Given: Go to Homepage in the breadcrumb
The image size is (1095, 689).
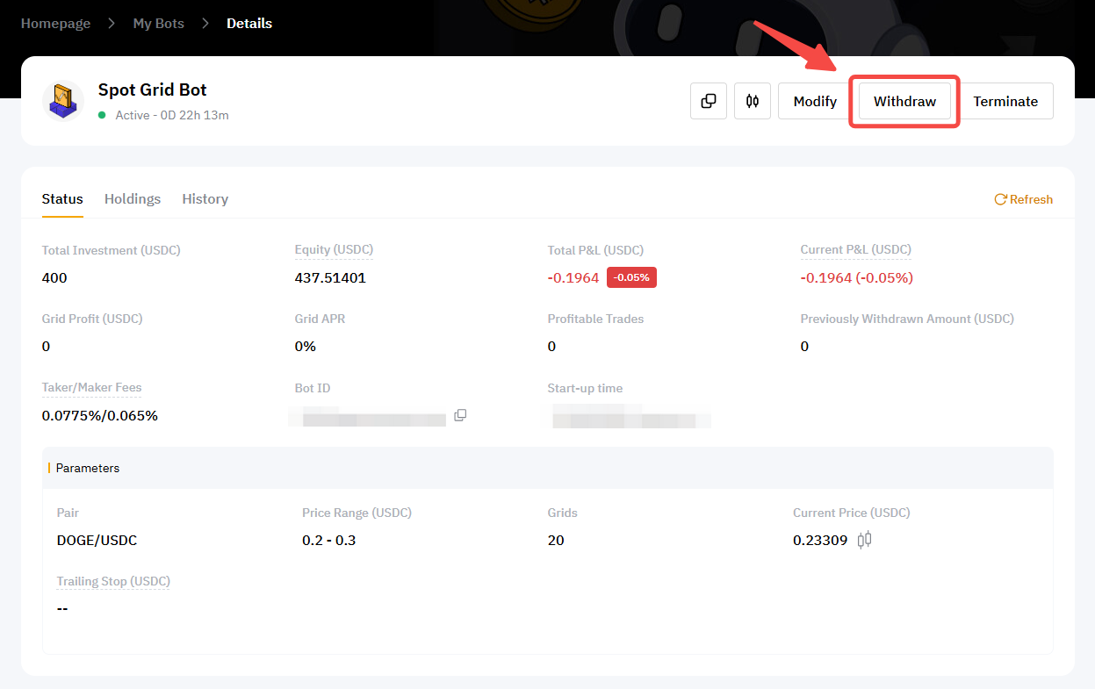Looking at the screenshot, I should click(55, 24).
